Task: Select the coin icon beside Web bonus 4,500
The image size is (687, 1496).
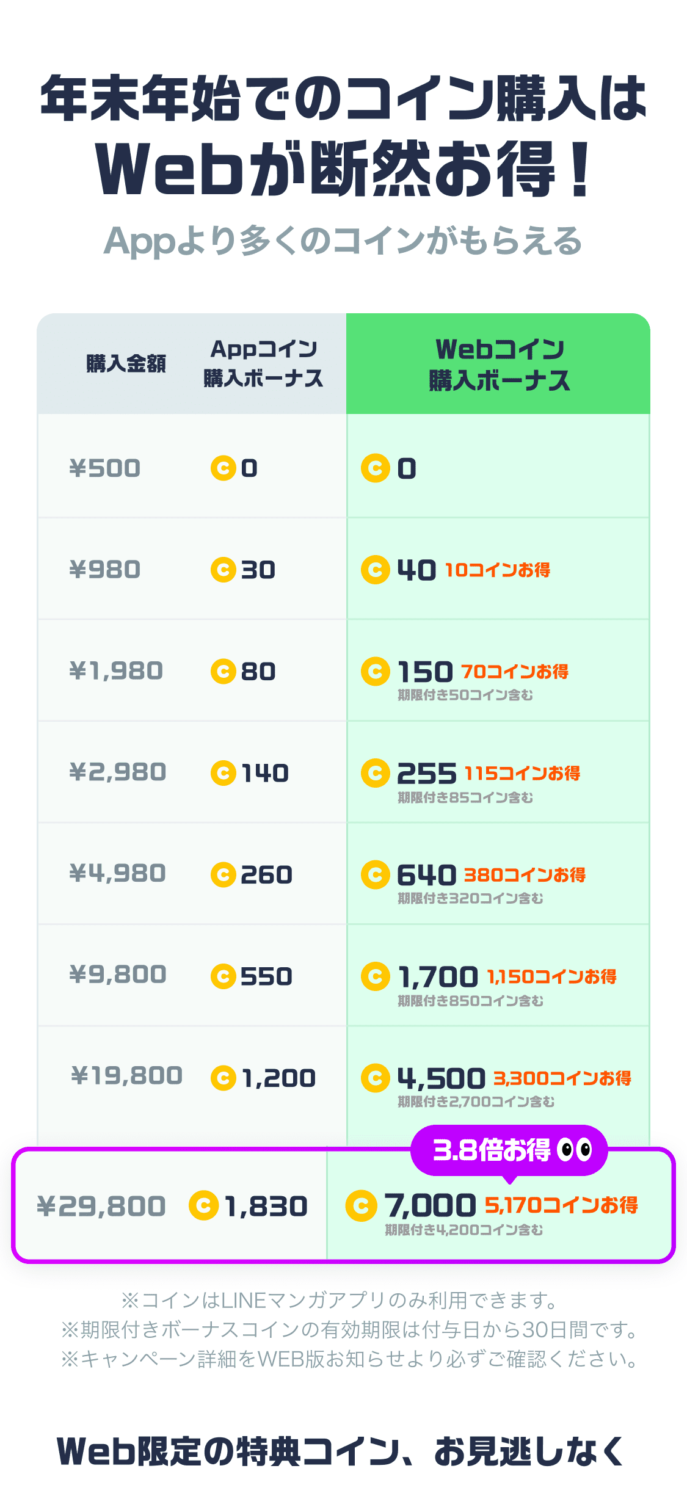Action: click(x=376, y=1078)
